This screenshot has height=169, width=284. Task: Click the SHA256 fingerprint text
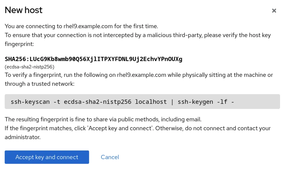coord(94,59)
